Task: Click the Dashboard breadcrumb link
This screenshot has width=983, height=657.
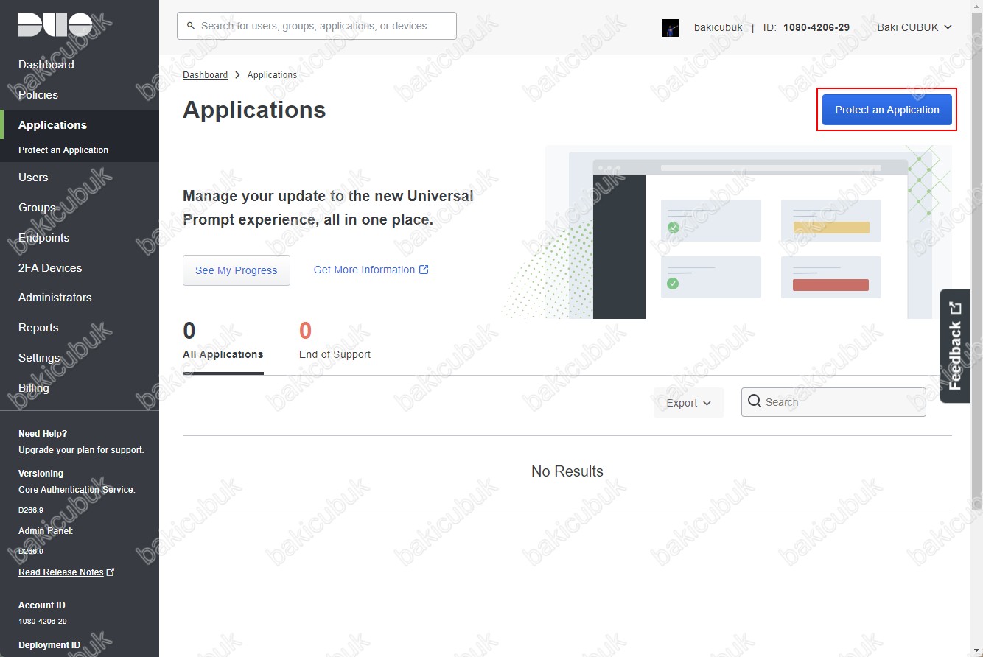Action: [x=205, y=75]
